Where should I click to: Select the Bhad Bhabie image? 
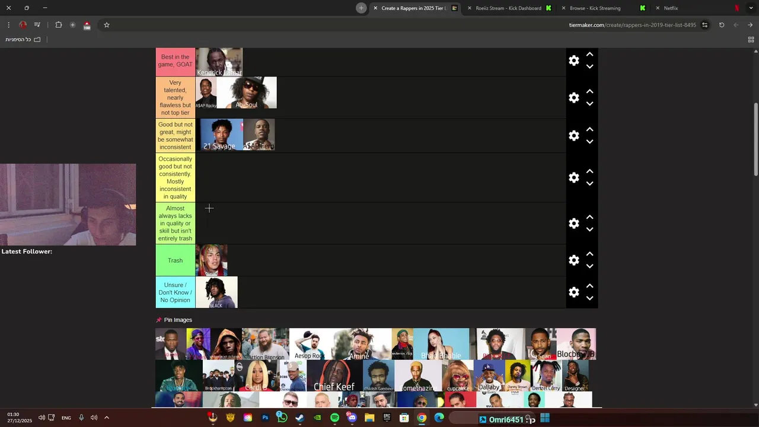441,344
